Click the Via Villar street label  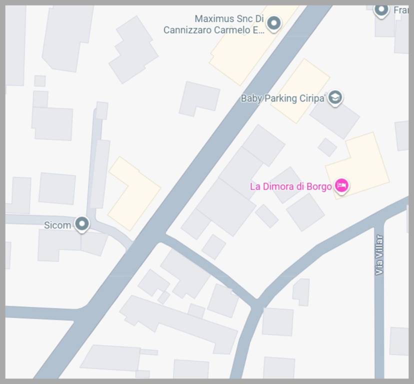click(379, 255)
